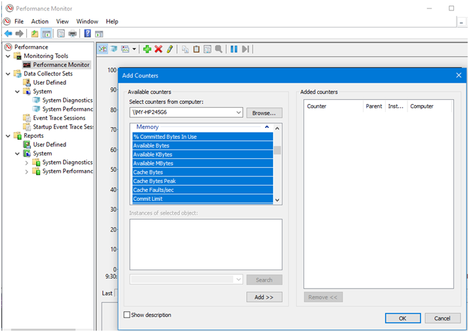Select Event Trace Sessions item
469x332 pixels.
click(x=59, y=117)
